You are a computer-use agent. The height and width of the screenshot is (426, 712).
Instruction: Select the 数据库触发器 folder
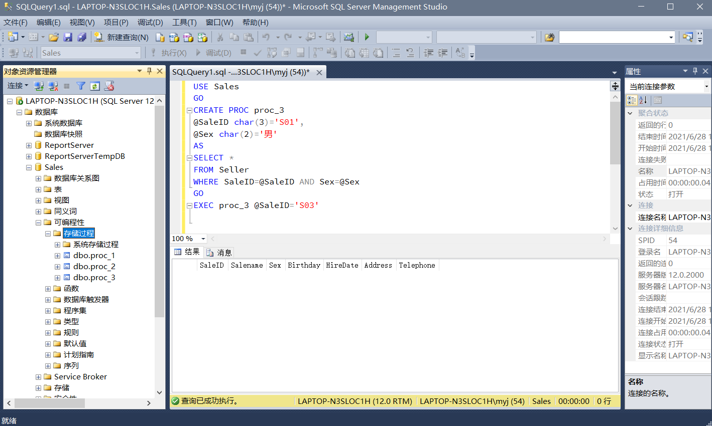click(86, 300)
